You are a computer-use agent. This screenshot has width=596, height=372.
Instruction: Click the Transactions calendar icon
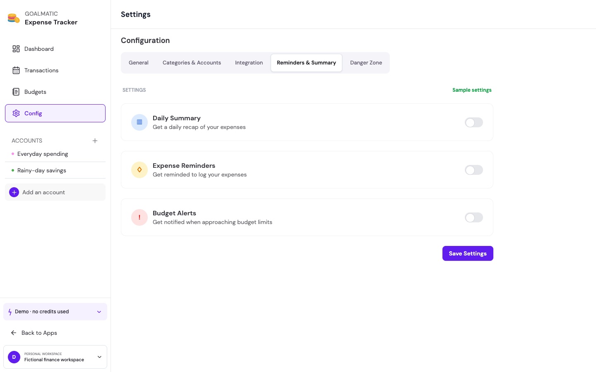(16, 70)
